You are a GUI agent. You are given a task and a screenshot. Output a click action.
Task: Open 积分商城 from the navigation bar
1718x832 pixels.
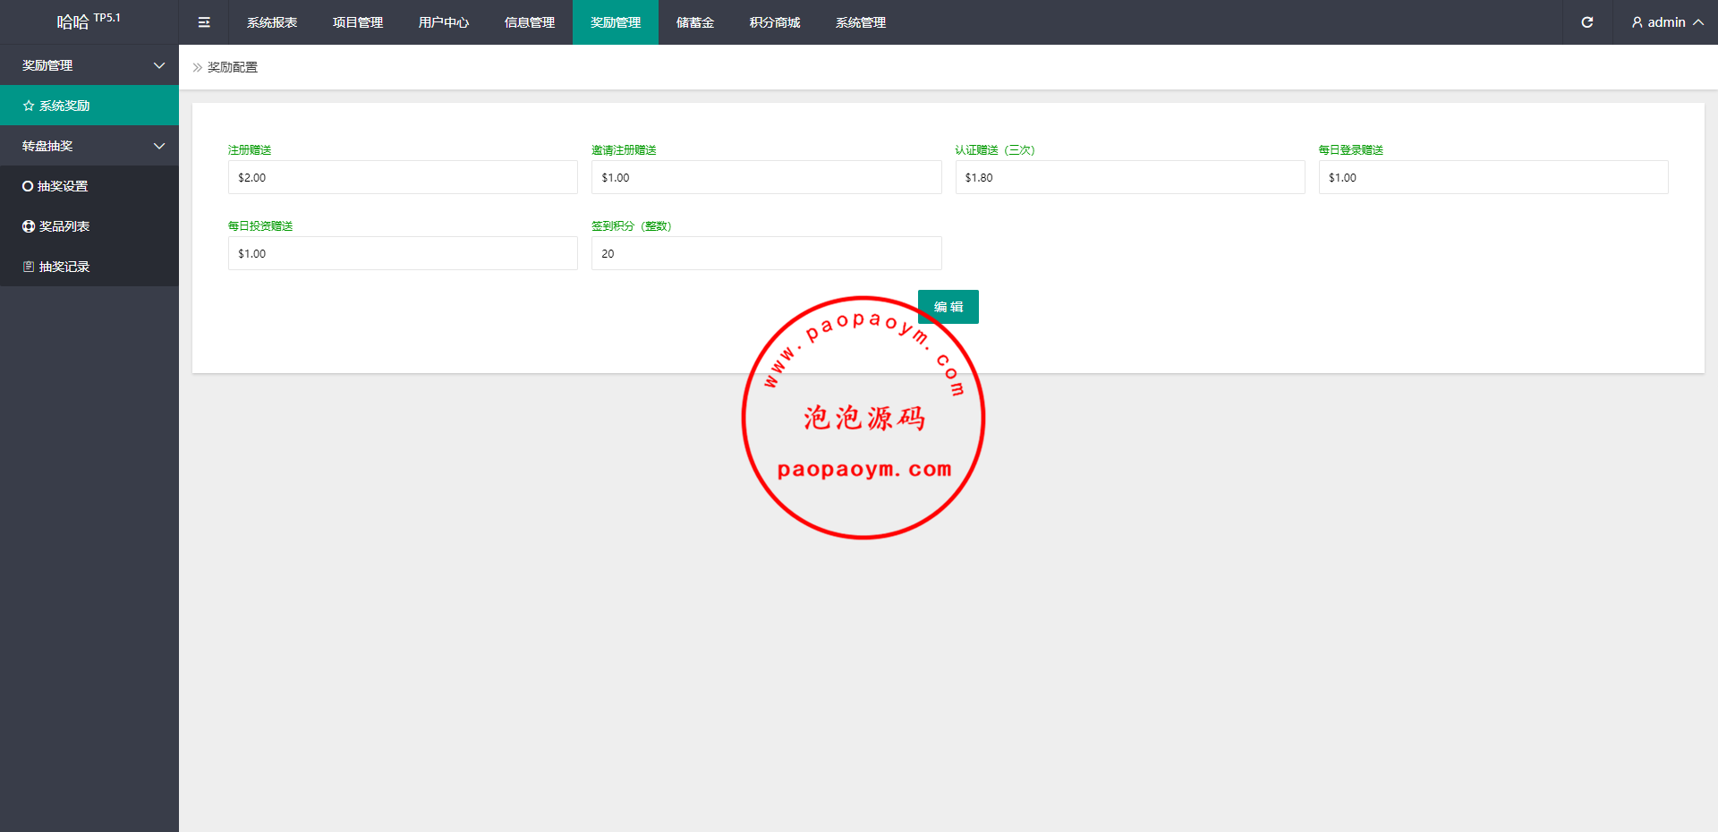click(775, 22)
